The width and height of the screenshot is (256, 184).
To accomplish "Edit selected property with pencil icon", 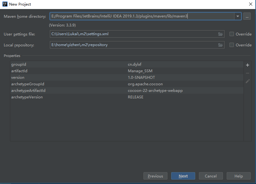I will tap(248, 81).
